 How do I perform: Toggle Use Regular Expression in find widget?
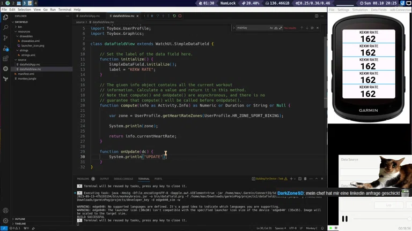click(x=281, y=28)
